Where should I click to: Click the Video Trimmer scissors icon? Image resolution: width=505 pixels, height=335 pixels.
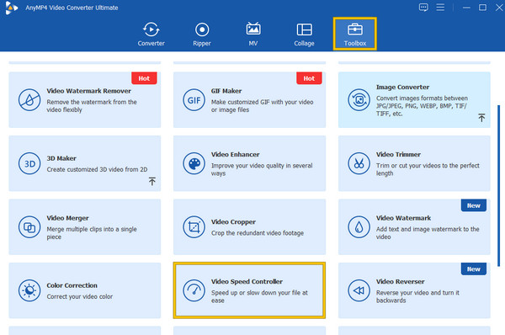point(359,163)
